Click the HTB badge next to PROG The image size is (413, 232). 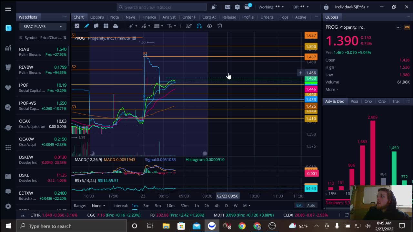coord(407,27)
